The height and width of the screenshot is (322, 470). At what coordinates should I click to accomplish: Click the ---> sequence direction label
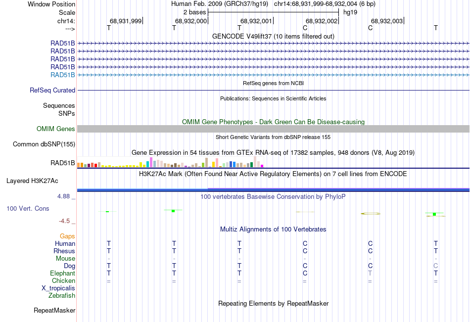(70, 29)
